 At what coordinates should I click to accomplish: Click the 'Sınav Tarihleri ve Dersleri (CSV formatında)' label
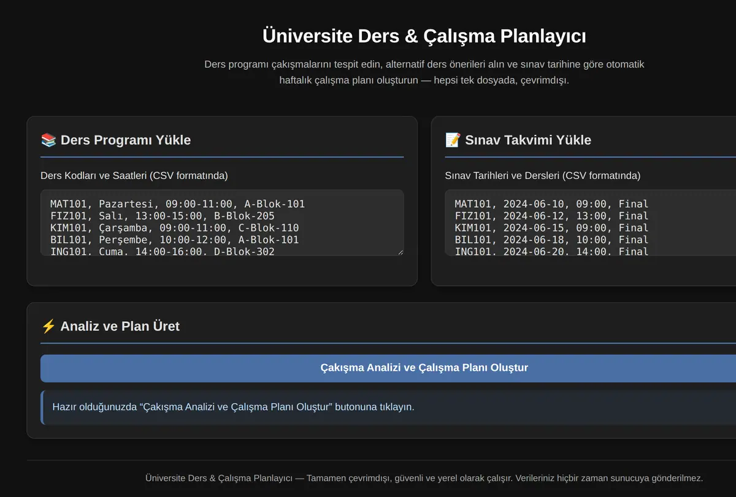(x=543, y=176)
